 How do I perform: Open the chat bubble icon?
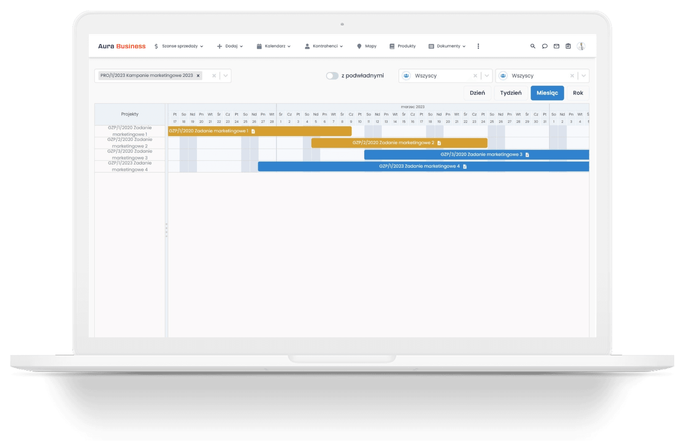[x=544, y=46]
